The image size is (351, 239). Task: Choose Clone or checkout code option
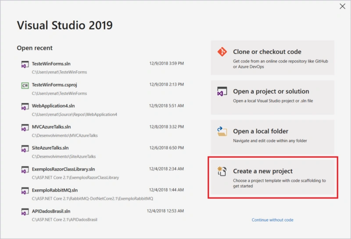pos(272,58)
